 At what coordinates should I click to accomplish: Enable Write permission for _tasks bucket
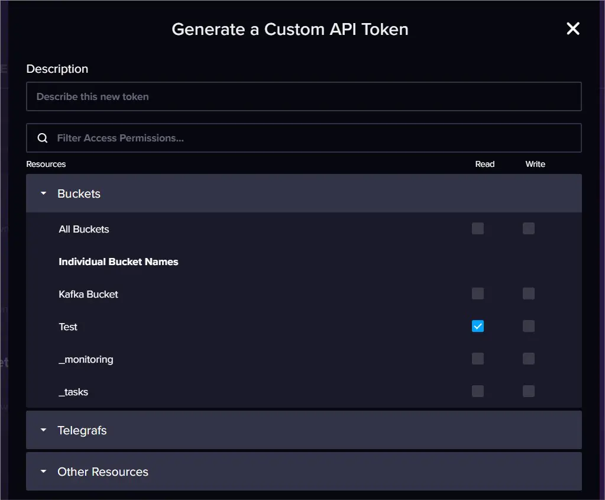[x=529, y=391]
